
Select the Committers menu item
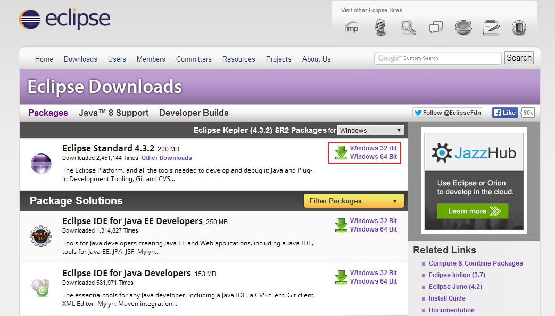[x=194, y=59]
